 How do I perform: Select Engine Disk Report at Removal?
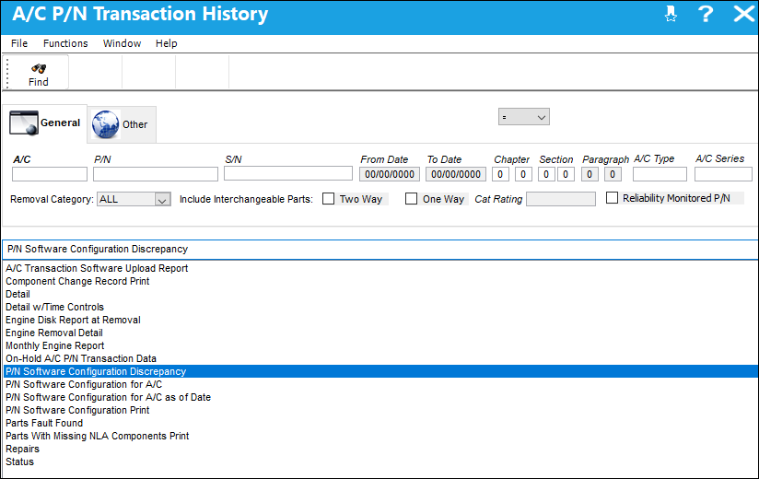click(x=73, y=320)
